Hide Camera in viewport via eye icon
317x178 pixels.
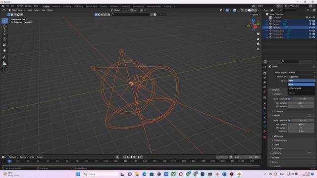[x=310, y=24]
